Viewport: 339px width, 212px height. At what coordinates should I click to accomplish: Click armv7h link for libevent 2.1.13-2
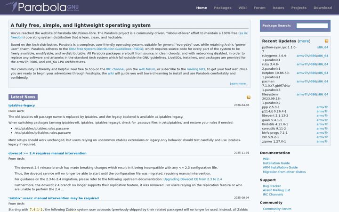[323, 116]
